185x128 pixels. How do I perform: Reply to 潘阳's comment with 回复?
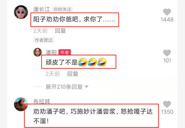click(x=73, y=74)
